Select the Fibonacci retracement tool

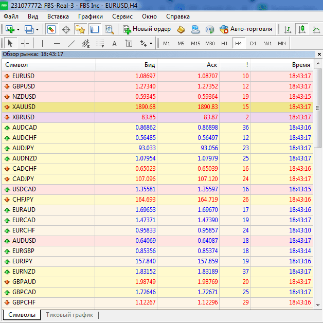(100, 44)
